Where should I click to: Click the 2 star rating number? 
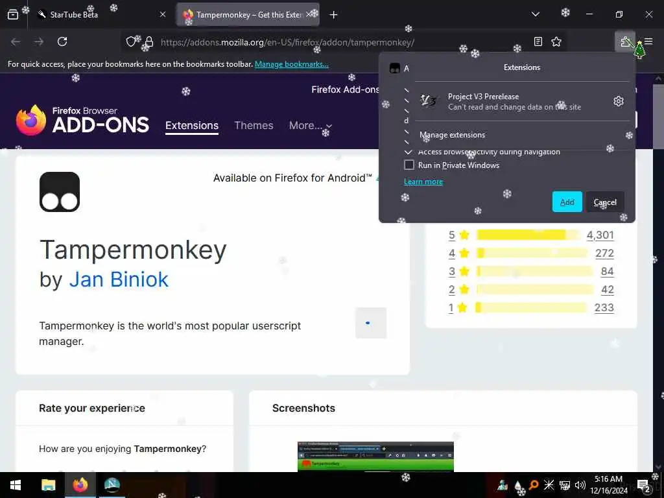tap(451, 290)
